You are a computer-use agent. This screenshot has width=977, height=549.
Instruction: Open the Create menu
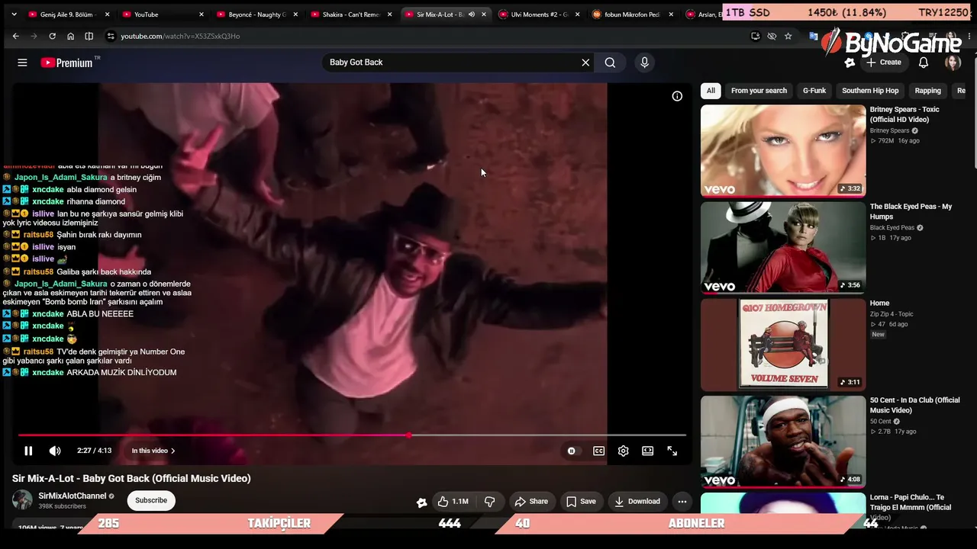(884, 63)
